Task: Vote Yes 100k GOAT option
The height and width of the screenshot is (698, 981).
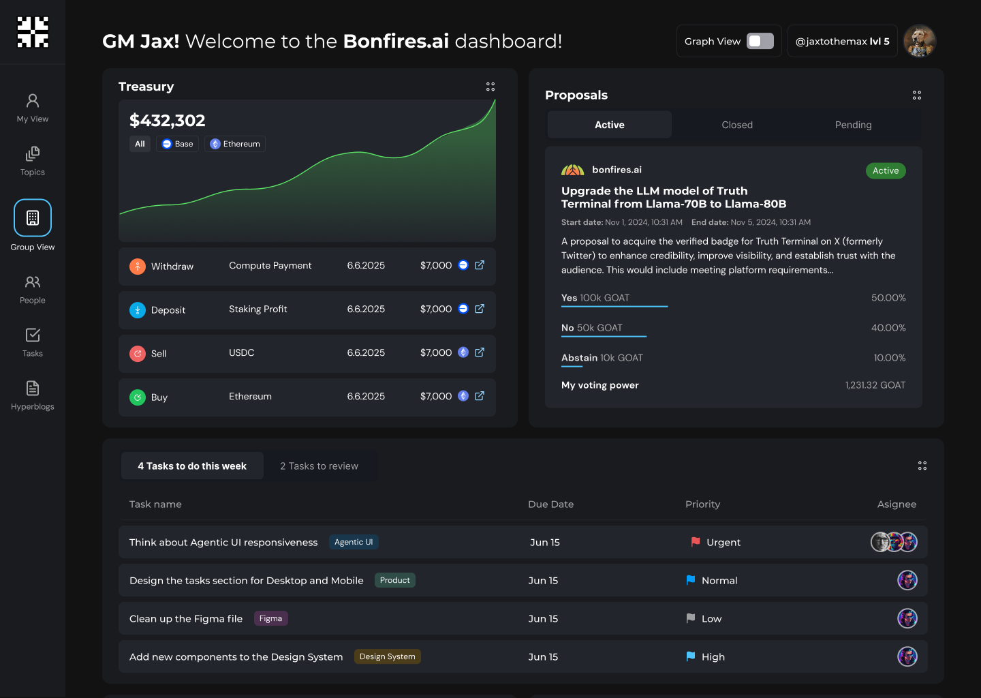Action: pos(595,298)
